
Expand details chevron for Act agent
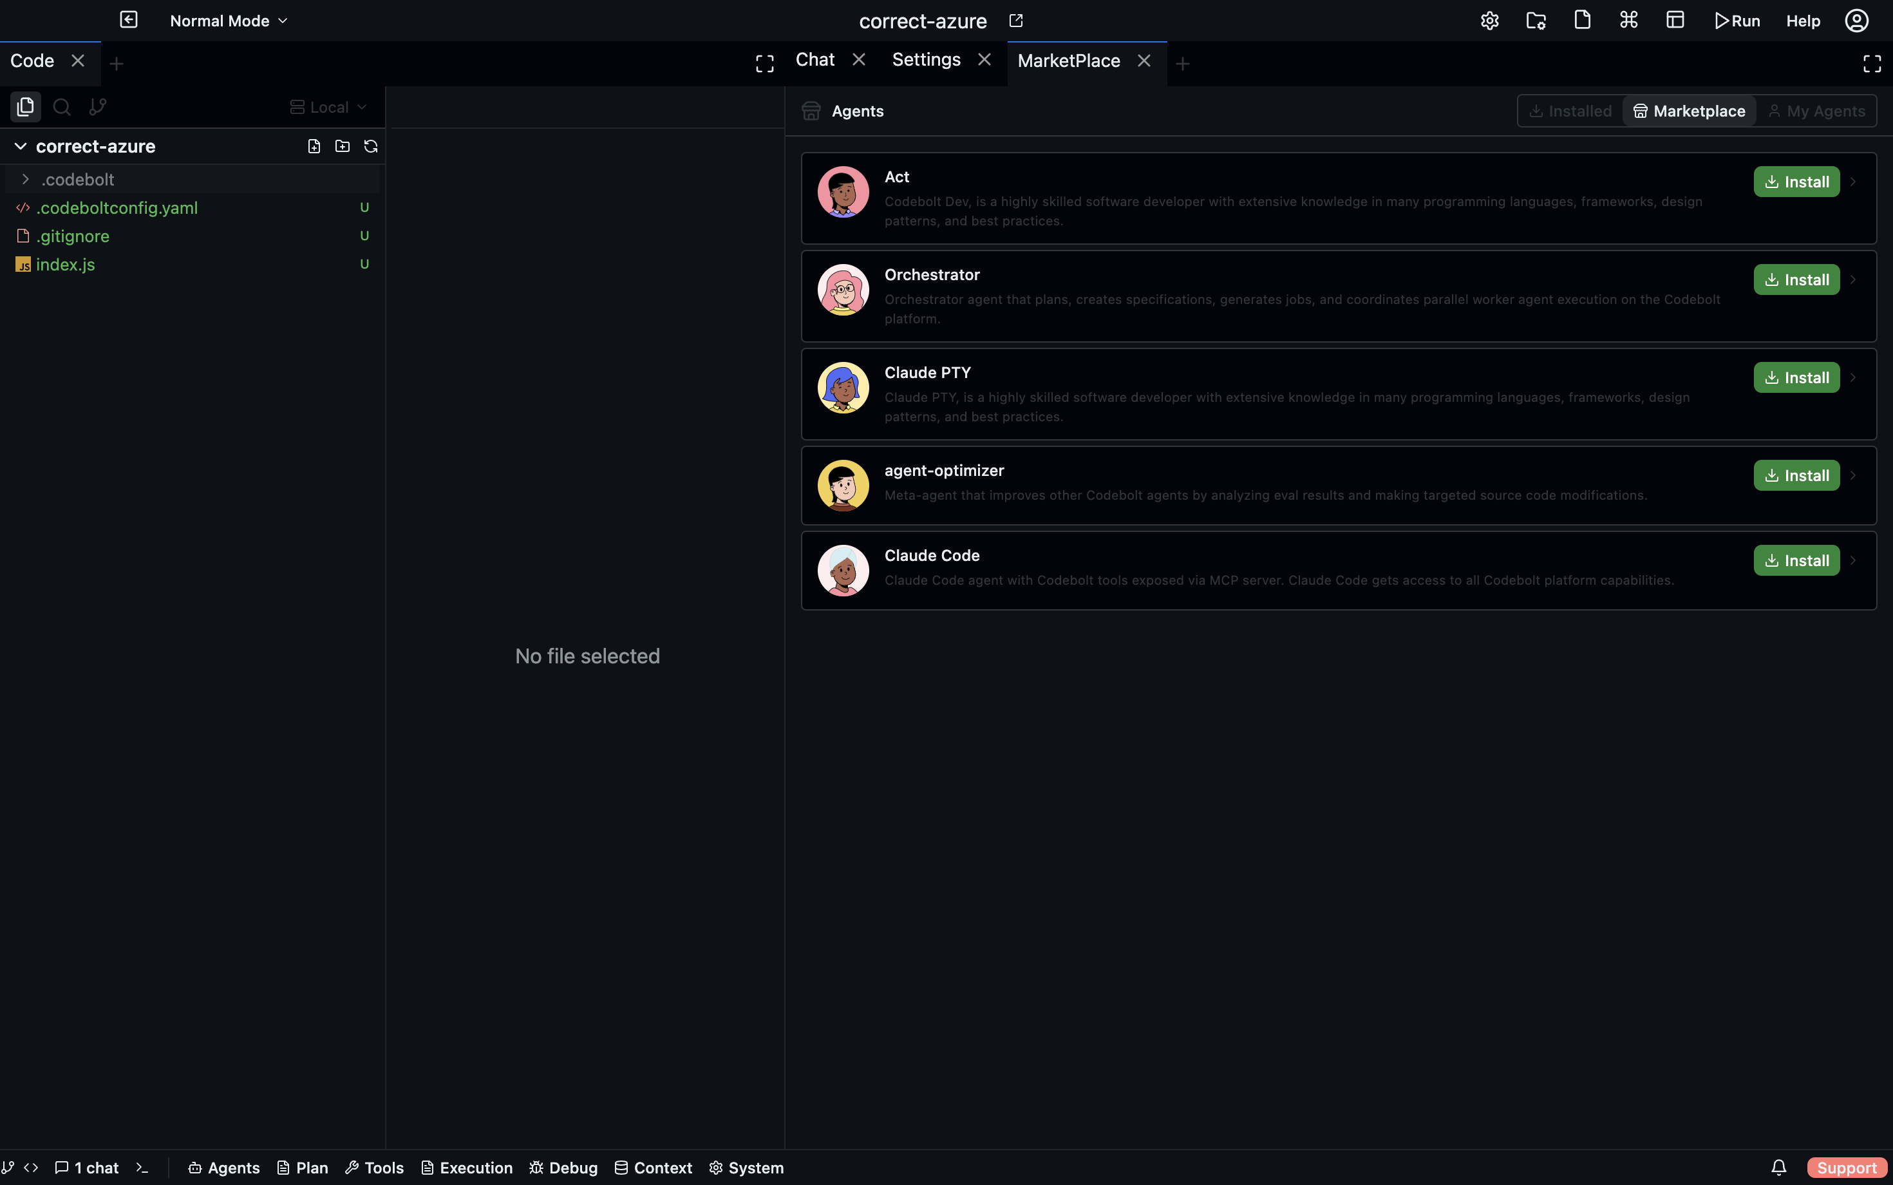tap(1853, 182)
